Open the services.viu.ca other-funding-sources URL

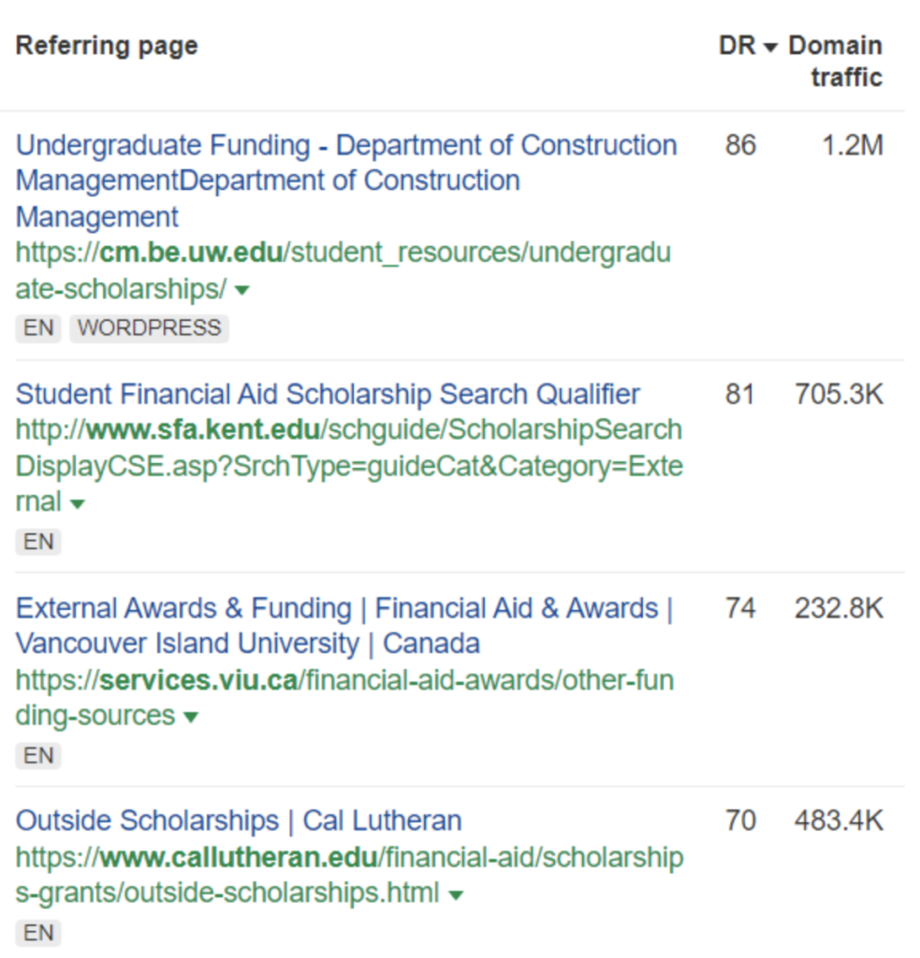[x=344, y=698]
